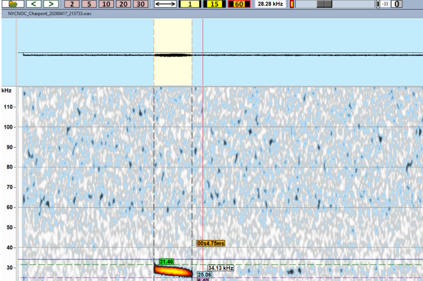Set zoom level to 5
The image size is (423, 281).
click(x=89, y=4)
